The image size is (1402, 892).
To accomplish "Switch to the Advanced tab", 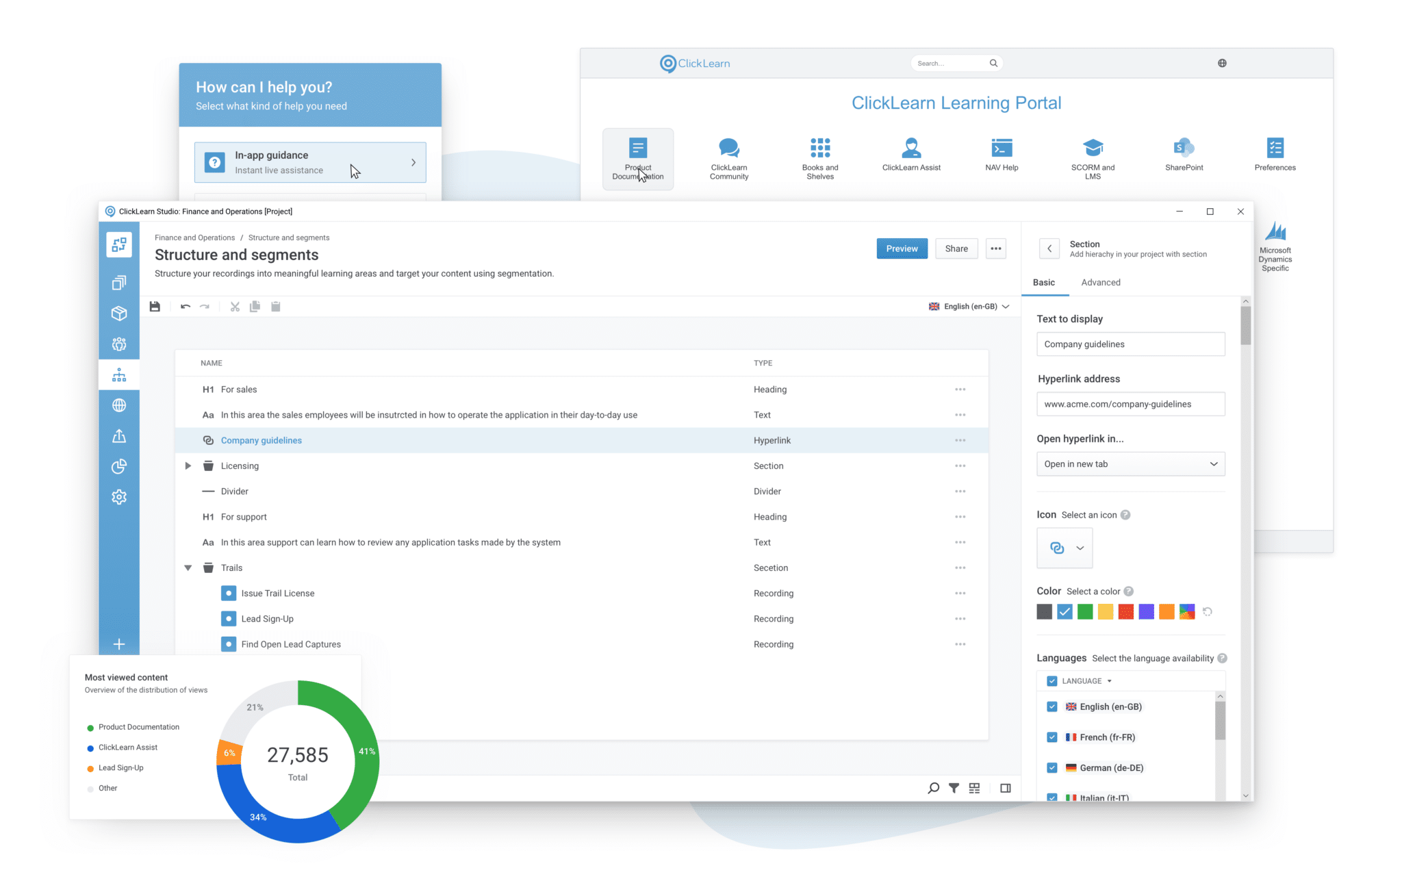I will pyautogui.click(x=1100, y=282).
